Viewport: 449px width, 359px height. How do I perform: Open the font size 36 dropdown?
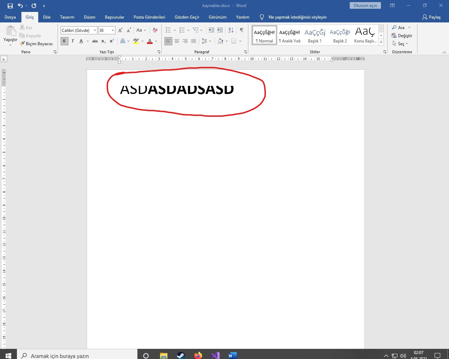point(113,31)
